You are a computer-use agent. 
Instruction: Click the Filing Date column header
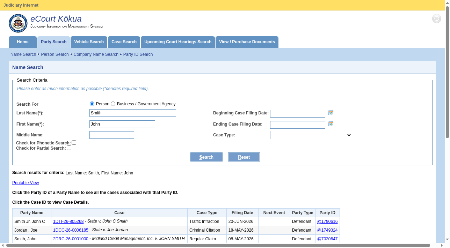pyautogui.click(x=242, y=213)
